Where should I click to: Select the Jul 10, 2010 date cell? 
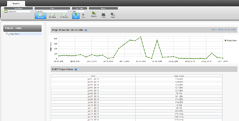tap(93, 105)
